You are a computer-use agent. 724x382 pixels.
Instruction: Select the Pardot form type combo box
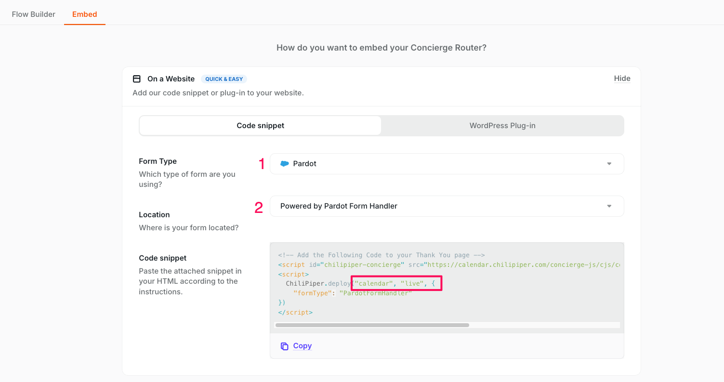pyautogui.click(x=446, y=164)
